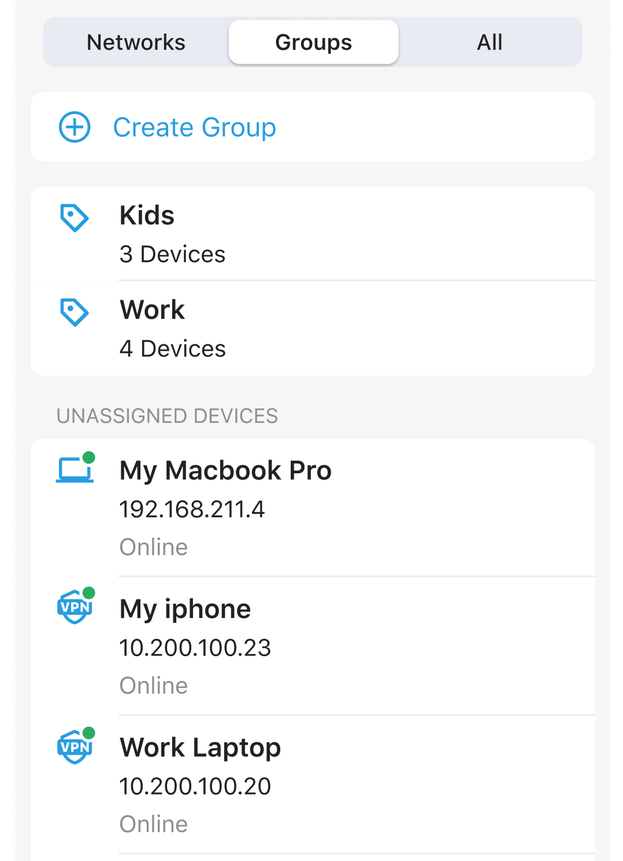Click the IP address 10.200.100.20
623x861 pixels.
click(195, 786)
